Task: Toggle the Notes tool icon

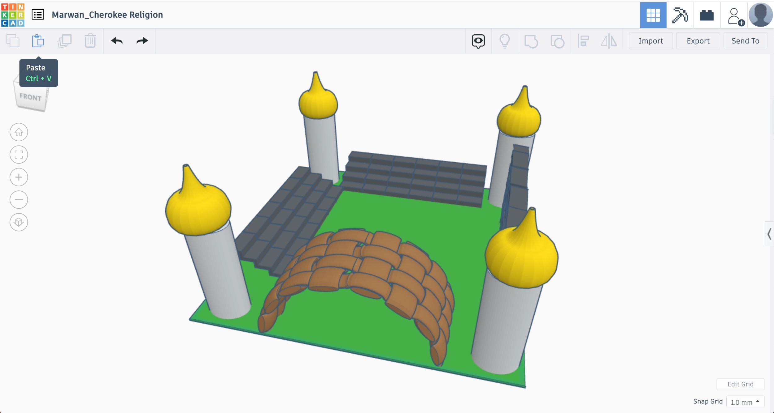Action: (478, 41)
